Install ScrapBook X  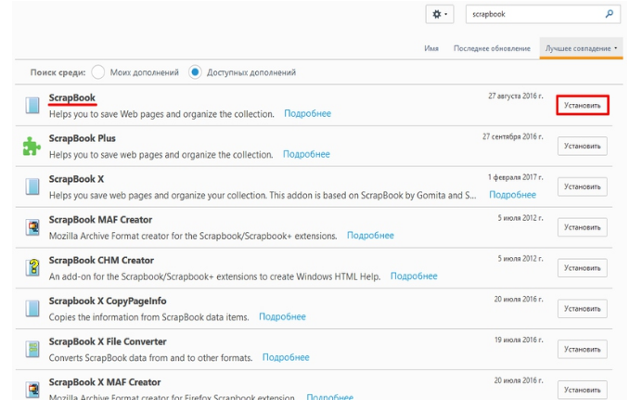pyautogui.click(x=583, y=186)
